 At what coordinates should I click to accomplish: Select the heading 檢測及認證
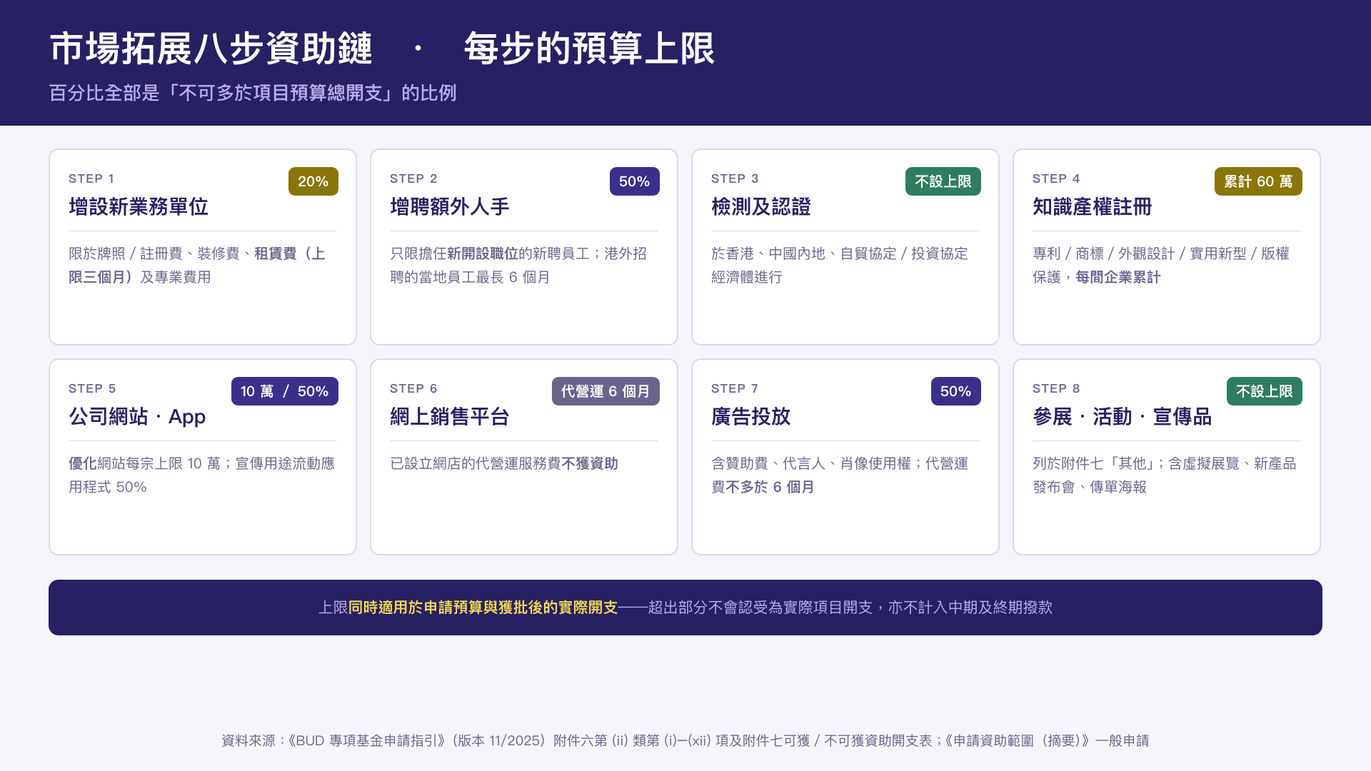coord(761,207)
